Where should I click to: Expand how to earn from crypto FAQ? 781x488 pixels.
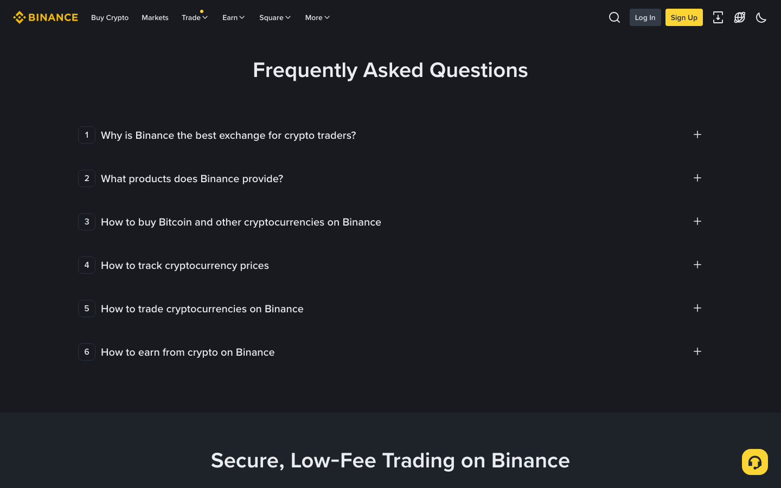(697, 351)
